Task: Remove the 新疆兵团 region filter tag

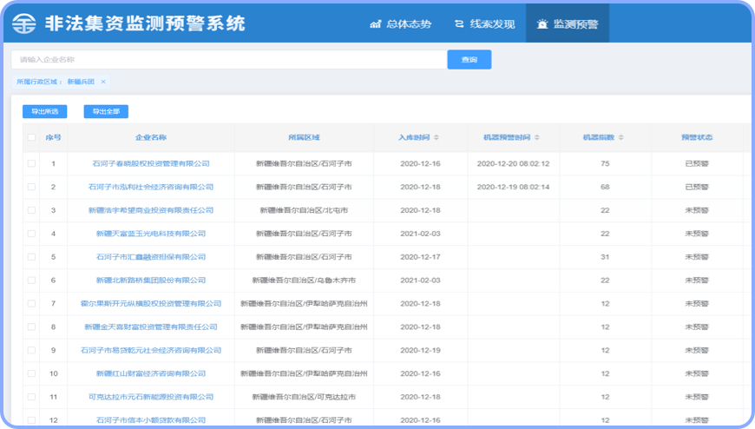Action: [x=103, y=82]
